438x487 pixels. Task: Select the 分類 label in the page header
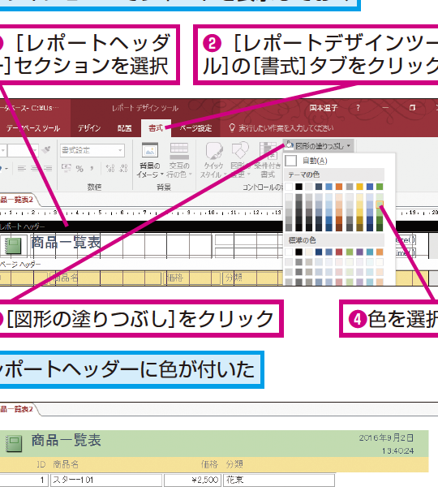pyautogui.click(x=234, y=278)
